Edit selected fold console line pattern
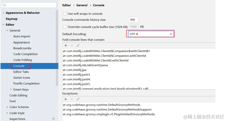 click(x=78, y=46)
